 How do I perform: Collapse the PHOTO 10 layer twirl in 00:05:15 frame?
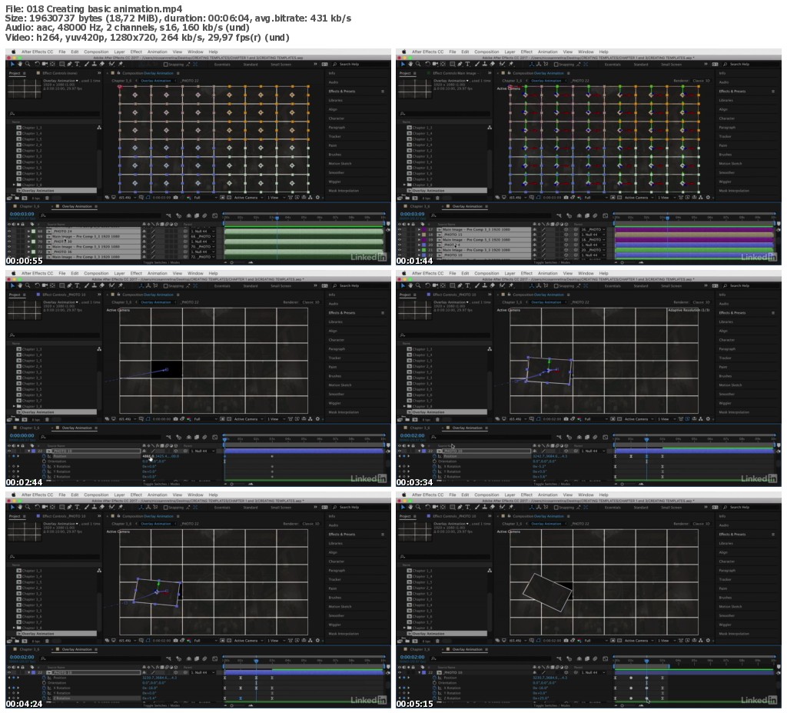(420, 673)
